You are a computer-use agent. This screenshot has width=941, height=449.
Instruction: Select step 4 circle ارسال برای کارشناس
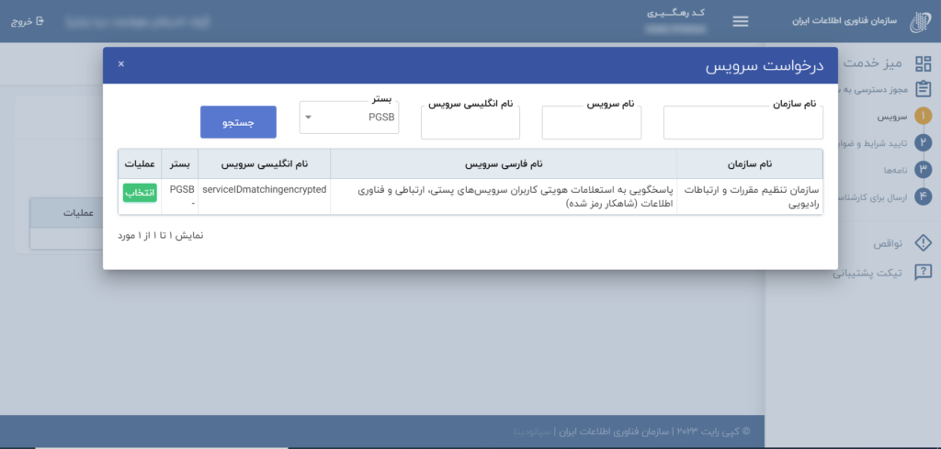point(924,196)
